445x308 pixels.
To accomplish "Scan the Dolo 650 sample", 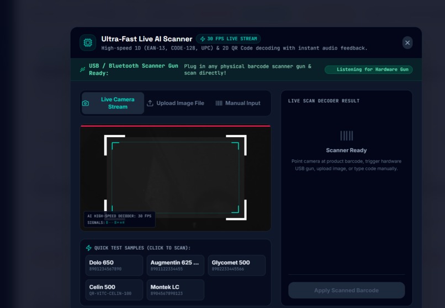I will point(114,265).
